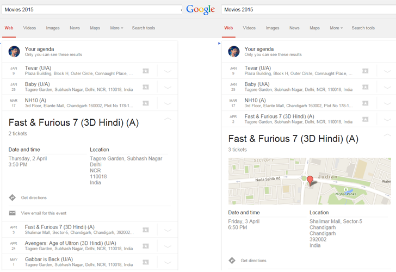The width and height of the screenshot is (396, 272).
Task: Click ticket icon on Avengers: Age of Ultron row
Action: pyautogui.click(x=145, y=246)
